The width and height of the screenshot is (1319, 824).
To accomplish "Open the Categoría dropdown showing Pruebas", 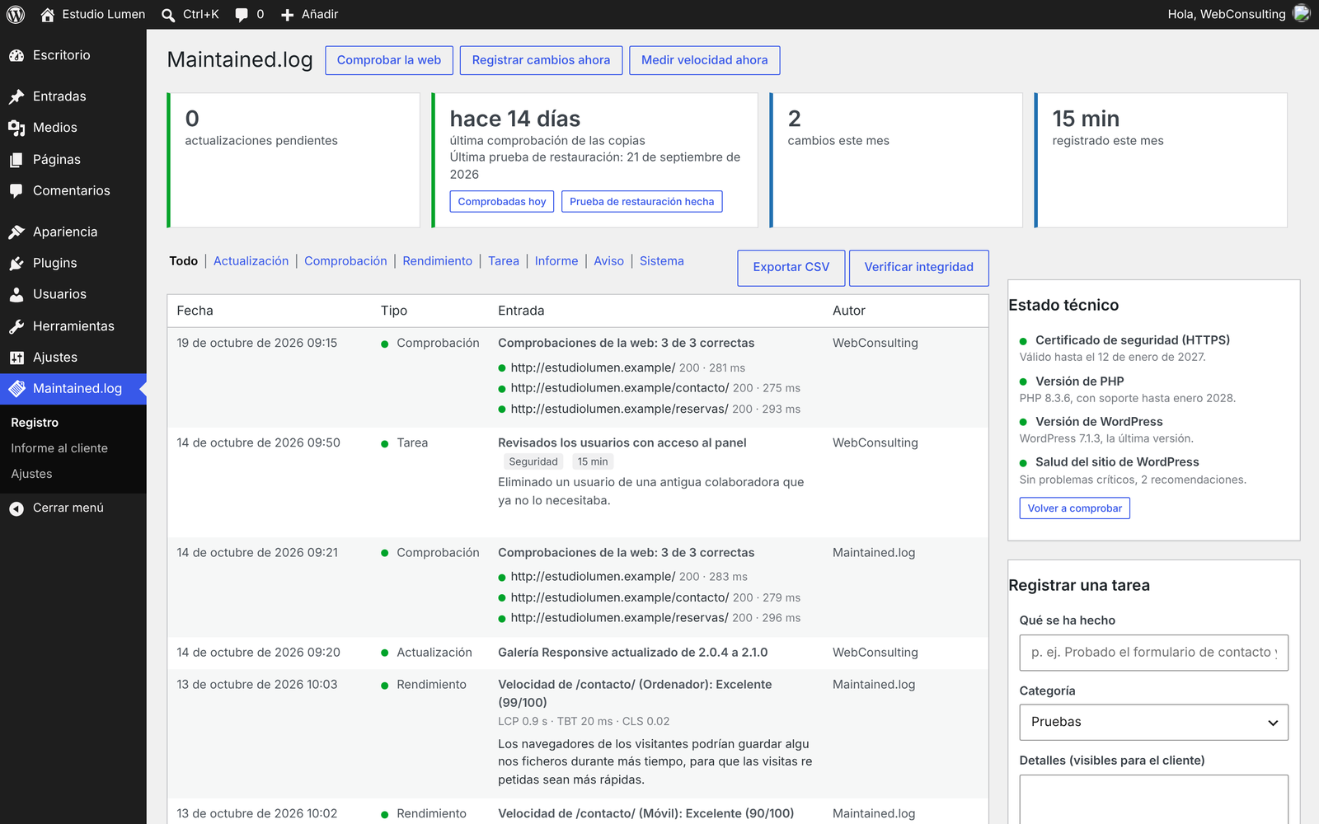I will point(1153,722).
